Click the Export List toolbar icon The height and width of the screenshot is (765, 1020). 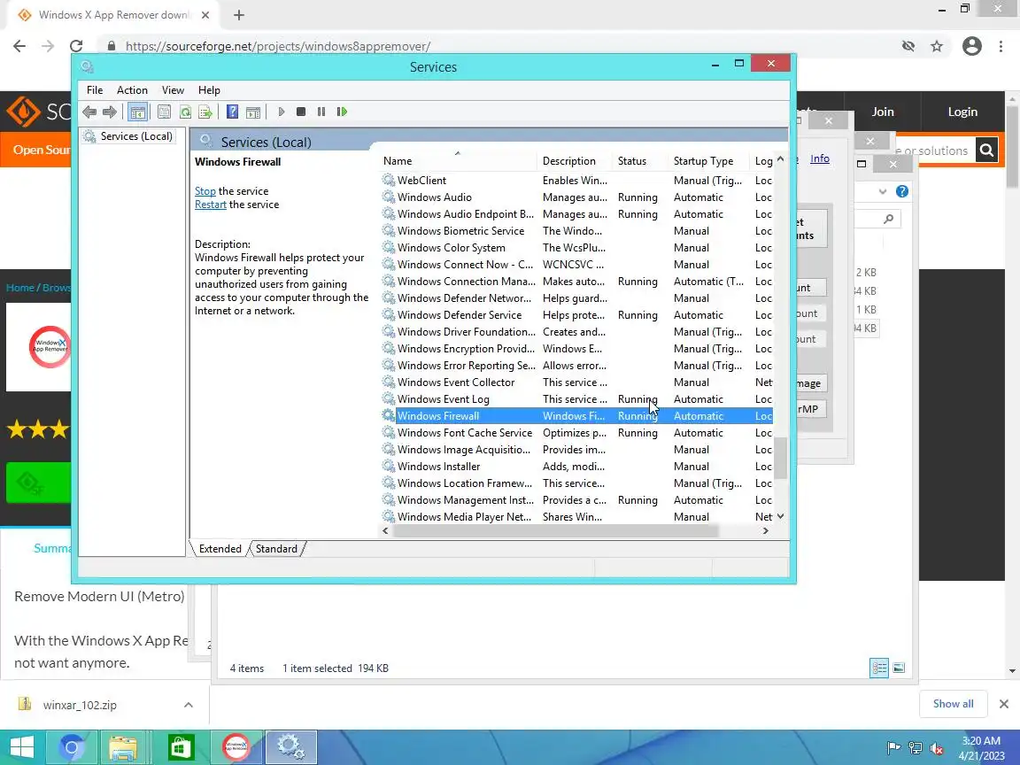(x=205, y=112)
